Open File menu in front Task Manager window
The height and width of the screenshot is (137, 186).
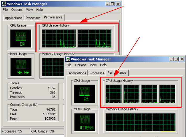coord(69,65)
